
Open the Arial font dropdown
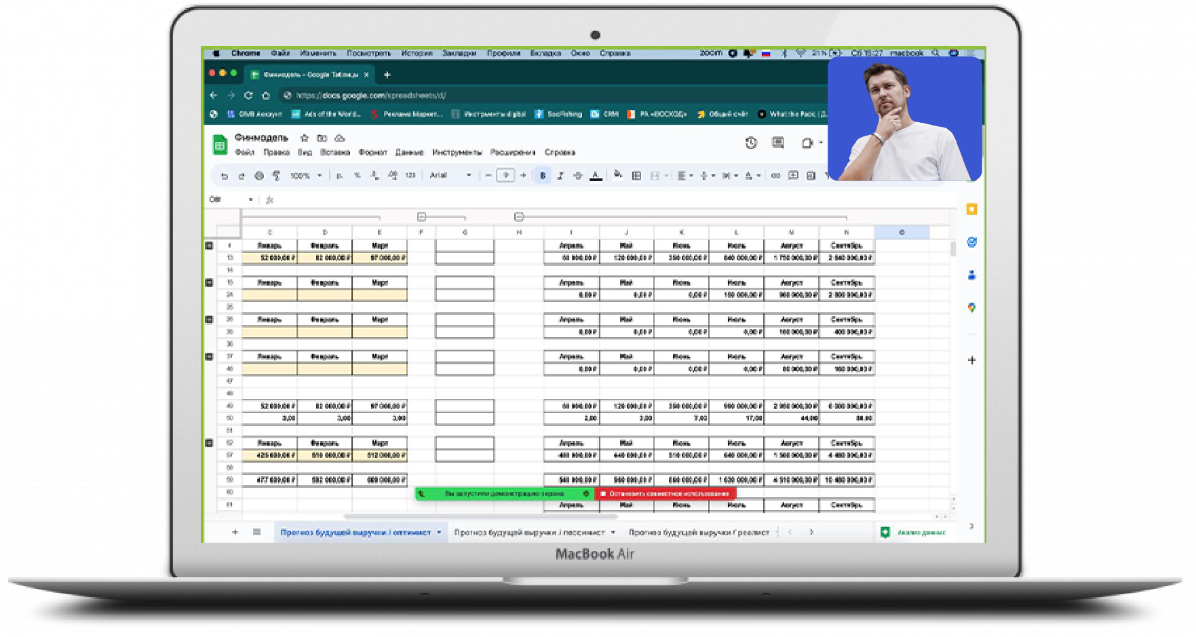coord(450,176)
